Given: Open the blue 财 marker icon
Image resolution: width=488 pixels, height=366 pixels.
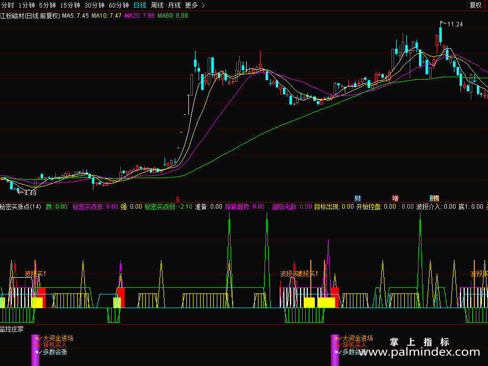Looking at the screenshot, I should click(357, 198).
